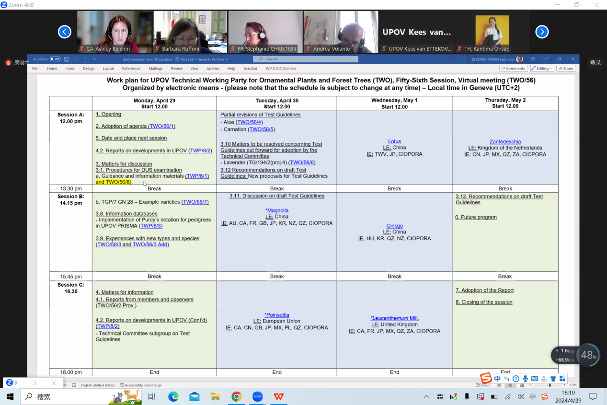Image resolution: width=607 pixels, height=405 pixels.
Task: Adjust the Word zoom slider
Action: click(x=549, y=385)
